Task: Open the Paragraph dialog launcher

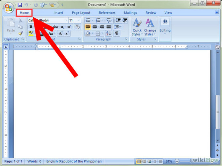Action: coord(126,39)
